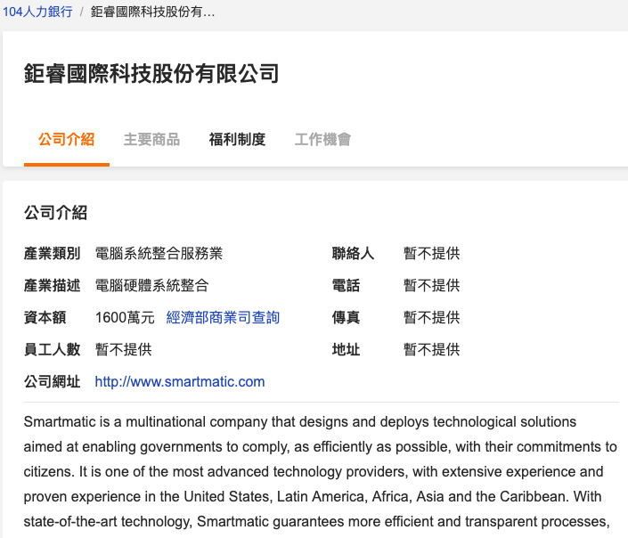Image resolution: width=628 pixels, height=538 pixels.
Task: Switch to the 主要商品 tab
Action: 151,140
